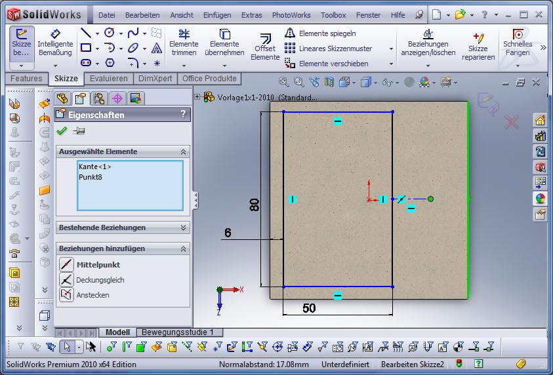Expand the Vorlage1x1-2010 feature tree node

coord(197,97)
